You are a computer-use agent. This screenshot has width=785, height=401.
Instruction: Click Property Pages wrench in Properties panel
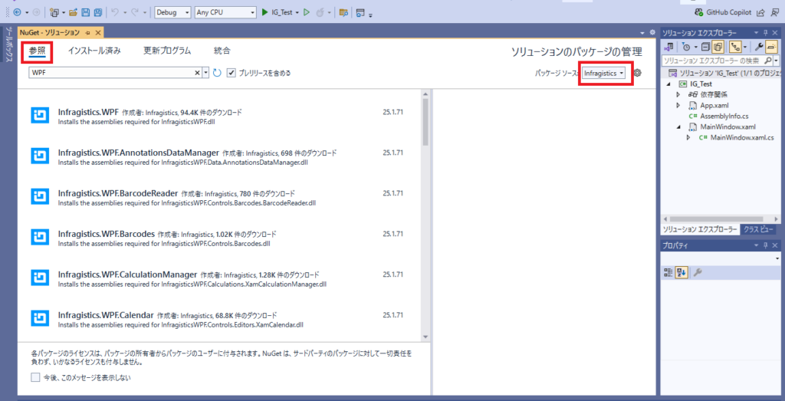(x=697, y=272)
